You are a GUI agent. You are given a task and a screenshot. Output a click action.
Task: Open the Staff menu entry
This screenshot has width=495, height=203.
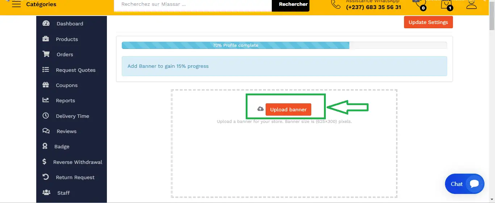tap(63, 193)
